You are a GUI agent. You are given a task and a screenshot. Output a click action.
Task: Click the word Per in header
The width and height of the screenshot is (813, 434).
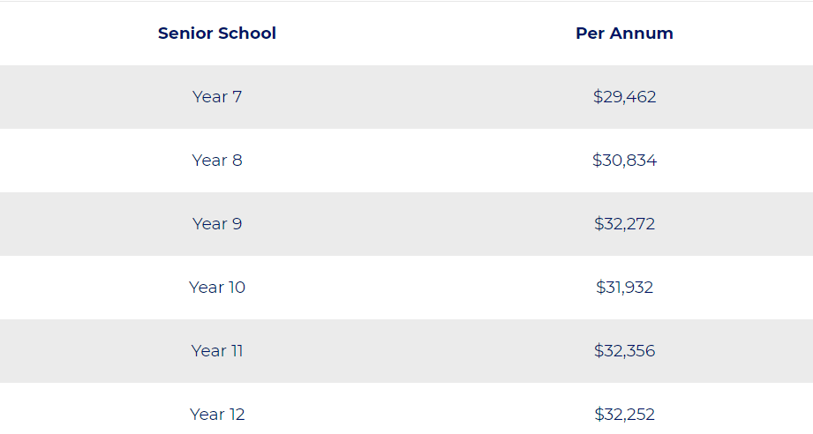coord(590,34)
